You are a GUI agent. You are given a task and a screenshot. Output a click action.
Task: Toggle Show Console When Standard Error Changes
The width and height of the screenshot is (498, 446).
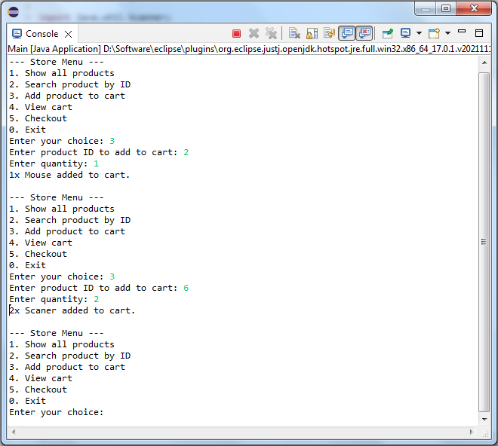click(364, 34)
